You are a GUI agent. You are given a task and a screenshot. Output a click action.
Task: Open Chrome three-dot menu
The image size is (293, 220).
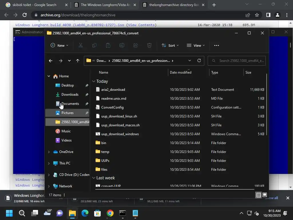[x=287, y=15]
